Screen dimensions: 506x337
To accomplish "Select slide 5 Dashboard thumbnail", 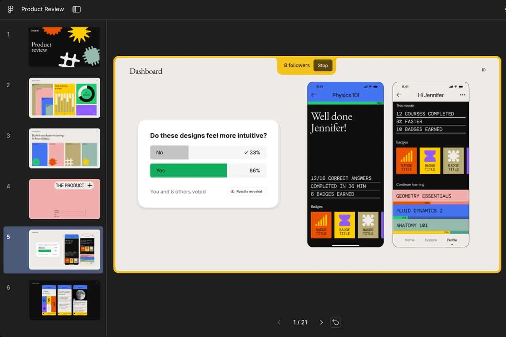I will click(64, 249).
